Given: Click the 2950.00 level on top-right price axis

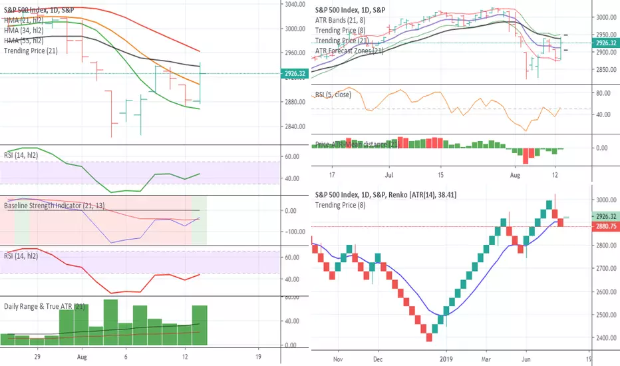Looking at the screenshot, I should click(x=606, y=35).
